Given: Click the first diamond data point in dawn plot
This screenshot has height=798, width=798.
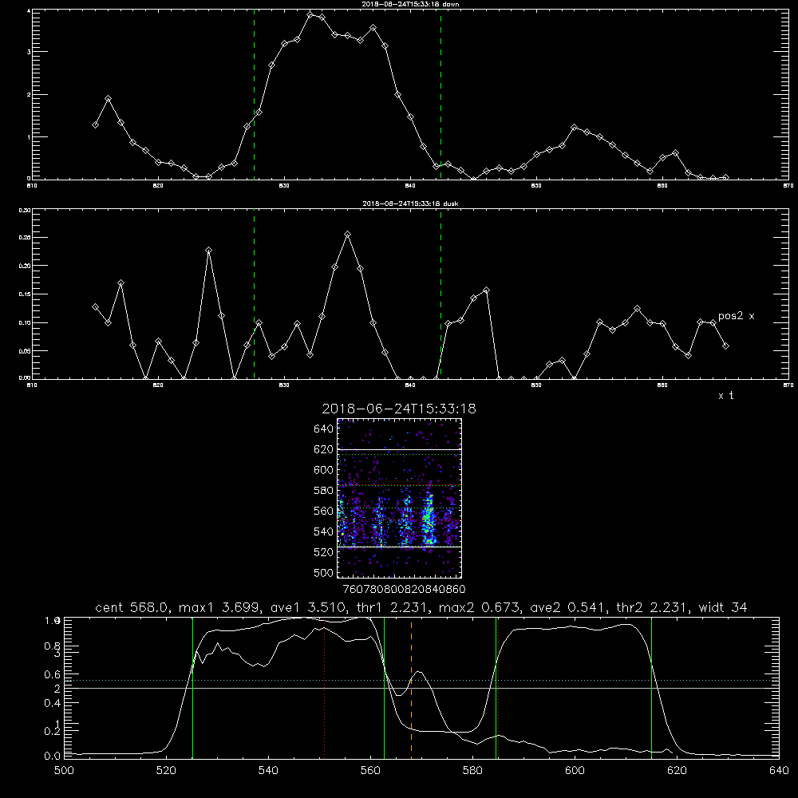Looking at the screenshot, I should click(x=95, y=124).
